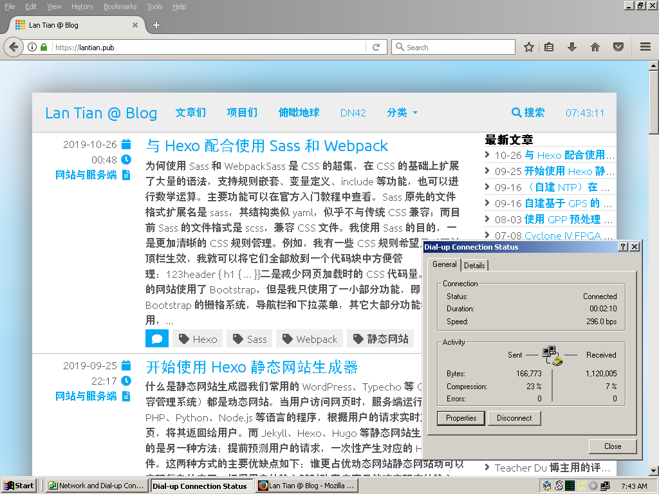659x494 pixels.
Task: Open DN42 nav link
Action: coord(353,113)
